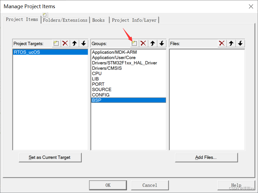Open the Folders/Extensions tab
Screen dimensions: 258x193
pyautogui.click(x=65, y=20)
